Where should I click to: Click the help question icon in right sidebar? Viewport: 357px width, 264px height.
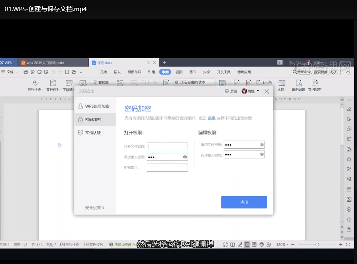click(x=349, y=230)
